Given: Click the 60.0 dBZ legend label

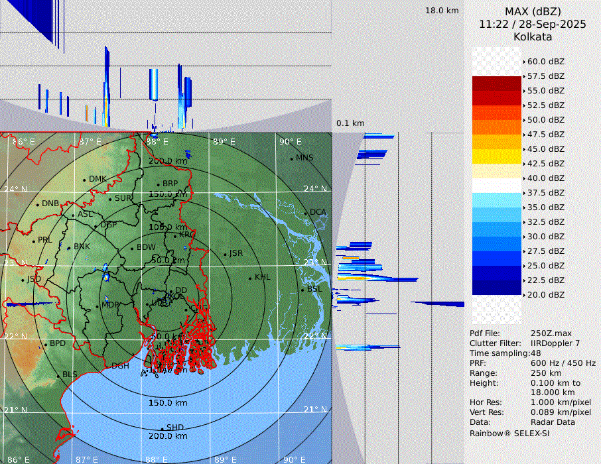Looking at the screenshot, I should click(545, 62).
